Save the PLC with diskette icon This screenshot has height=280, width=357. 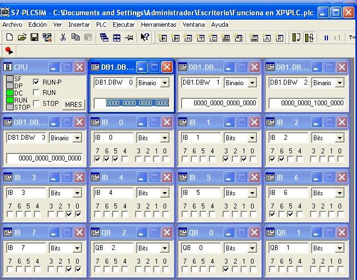pos(34,37)
